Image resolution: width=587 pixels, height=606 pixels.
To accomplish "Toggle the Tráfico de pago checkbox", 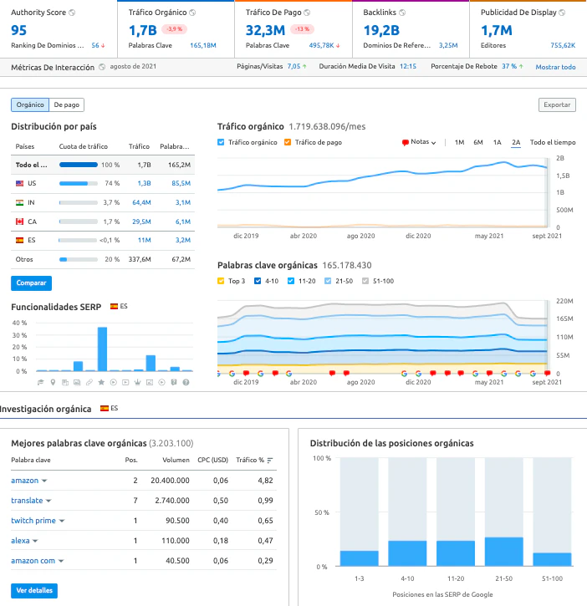I will [x=288, y=142].
